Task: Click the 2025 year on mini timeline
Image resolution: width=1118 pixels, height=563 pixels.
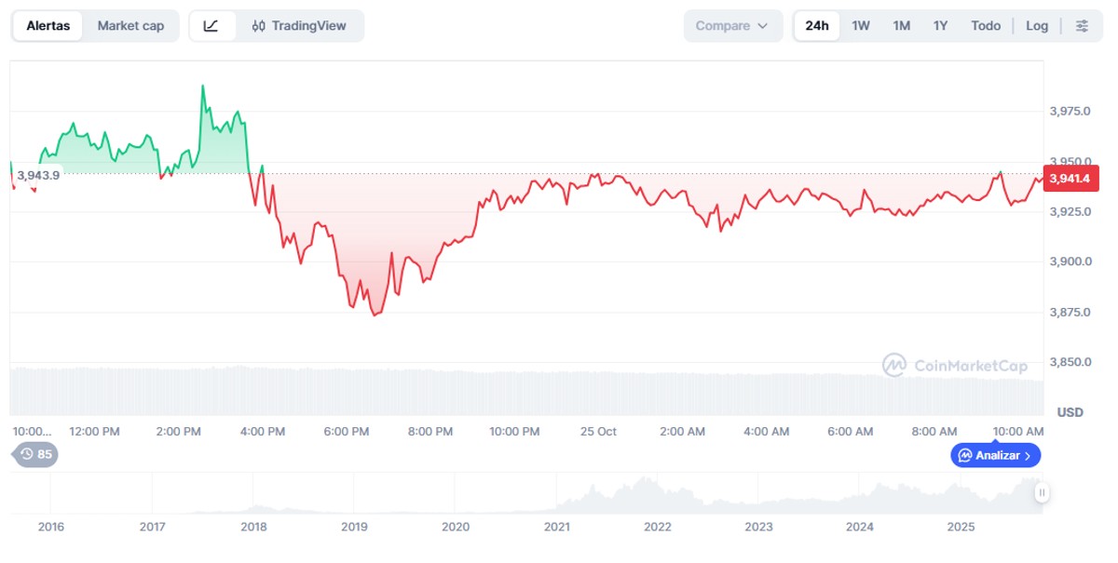Action: [961, 527]
